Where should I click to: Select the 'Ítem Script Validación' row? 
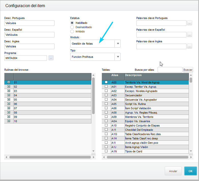[x=145, y=108]
